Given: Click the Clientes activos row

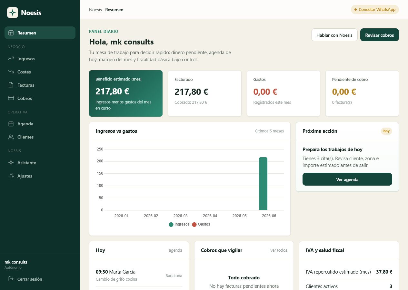Looking at the screenshot, I should coord(349,286).
